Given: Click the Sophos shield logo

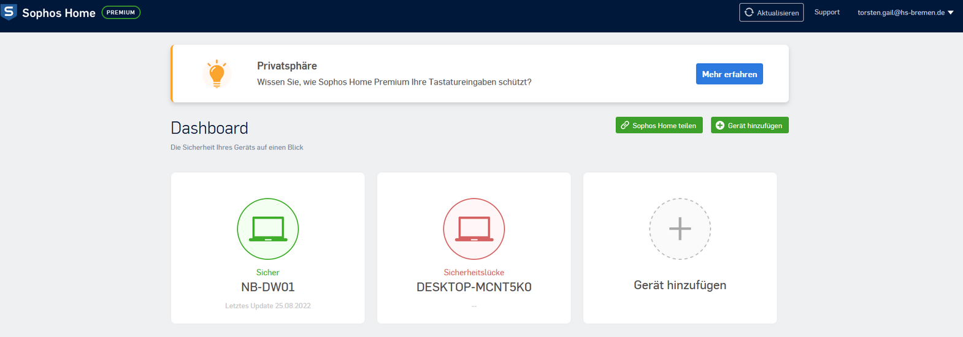Looking at the screenshot, I should pos(9,12).
